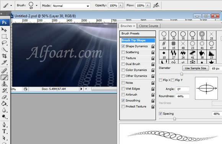Uncheck the Shape Dynamics checkbox

(123, 46)
